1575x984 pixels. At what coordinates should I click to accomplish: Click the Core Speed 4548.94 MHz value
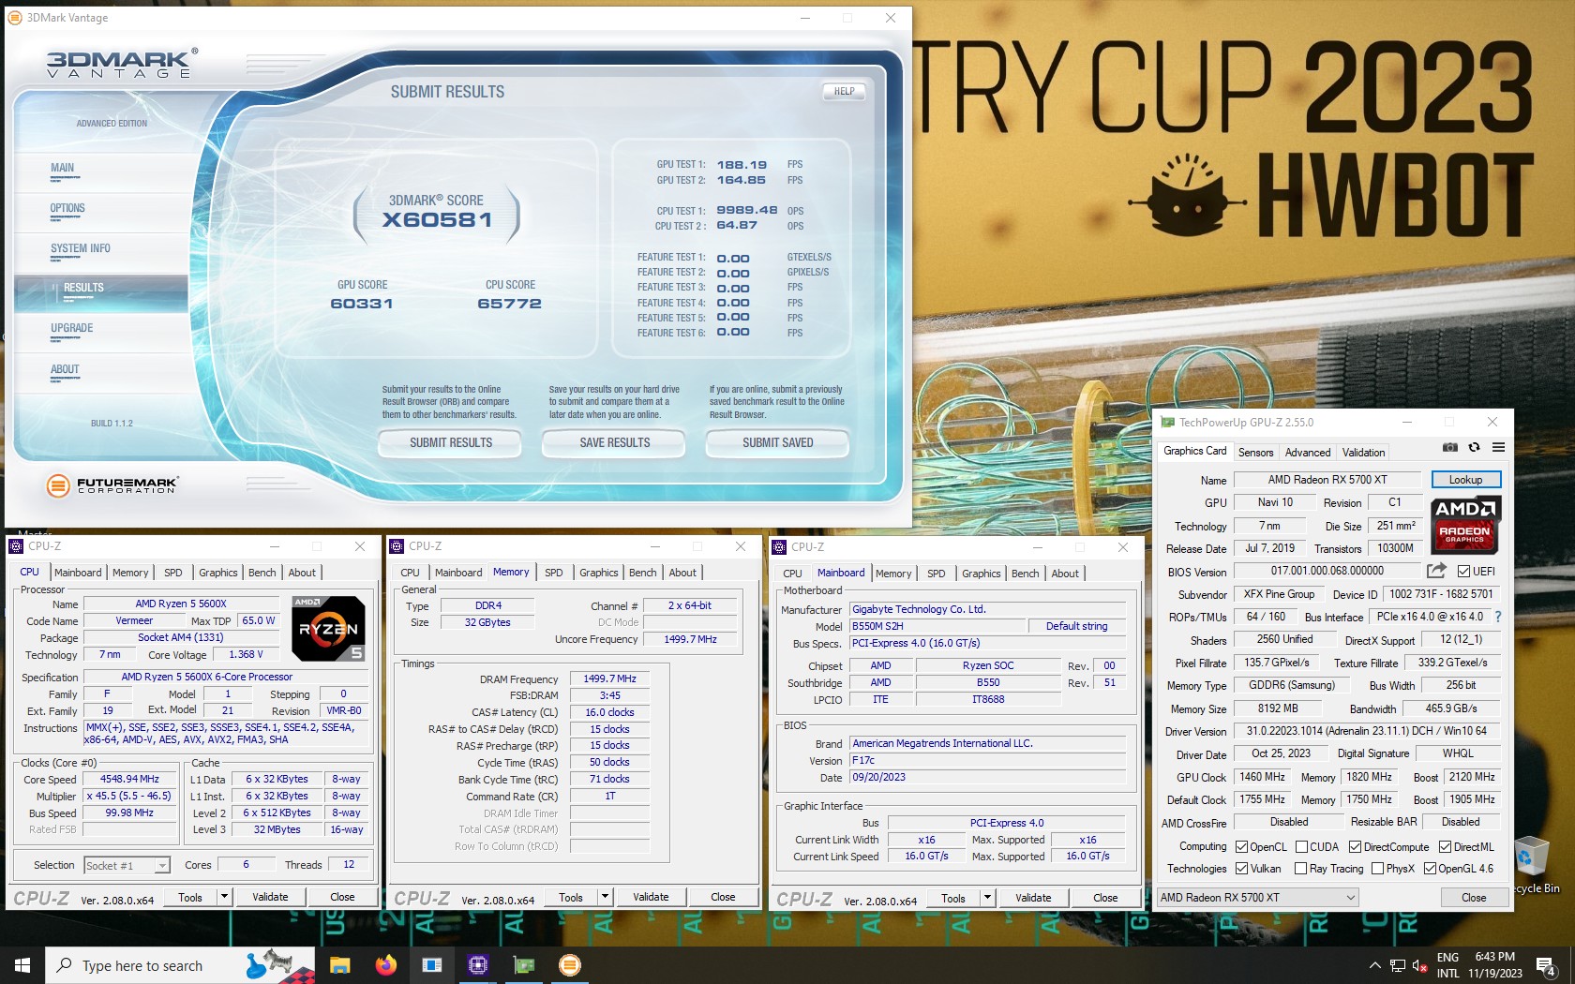coord(129,779)
